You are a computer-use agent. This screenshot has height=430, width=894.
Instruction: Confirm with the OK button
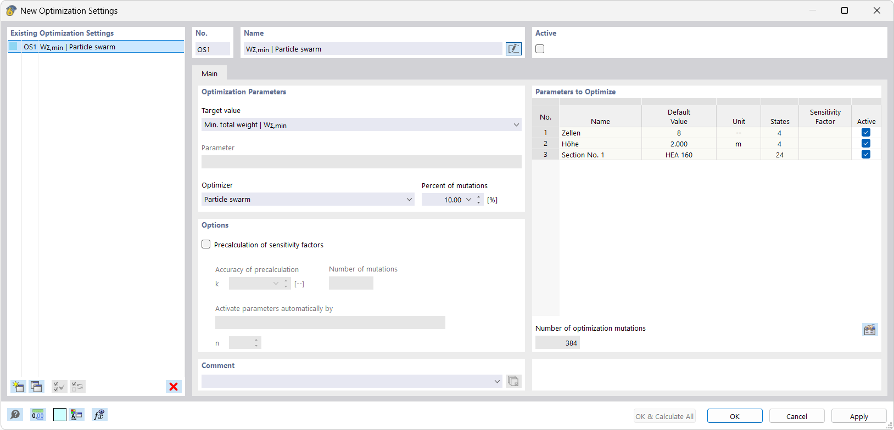[735, 416]
